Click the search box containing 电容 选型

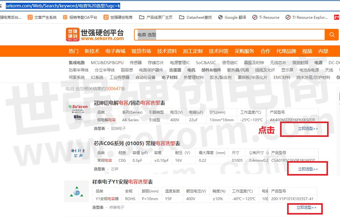[229, 35]
